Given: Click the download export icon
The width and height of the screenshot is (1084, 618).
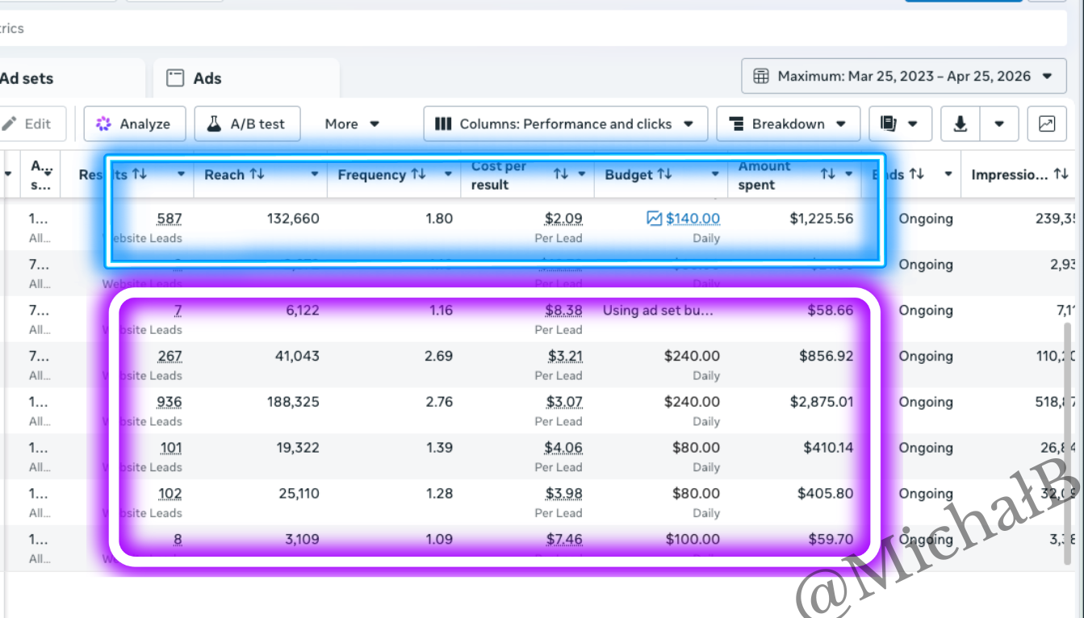Looking at the screenshot, I should pyautogui.click(x=961, y=124).
